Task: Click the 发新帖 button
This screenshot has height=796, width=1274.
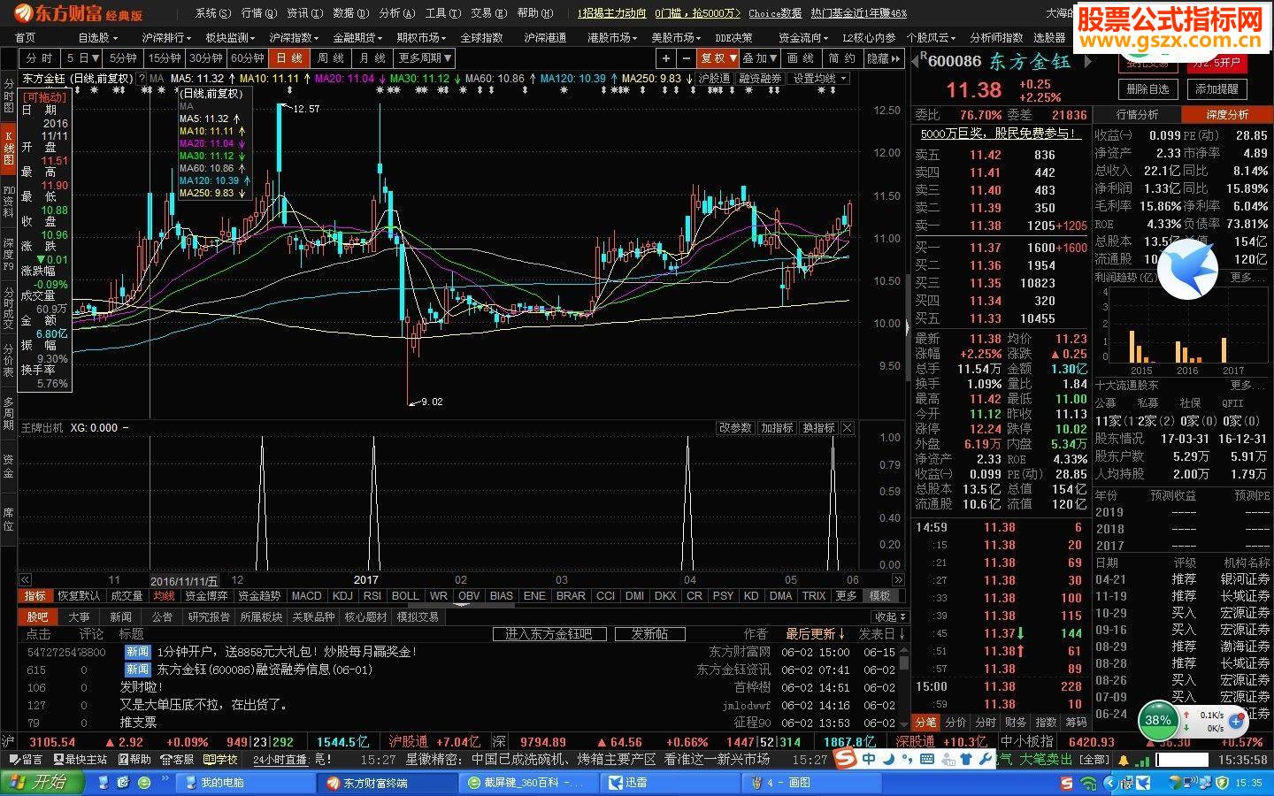Action: point(649,634)
